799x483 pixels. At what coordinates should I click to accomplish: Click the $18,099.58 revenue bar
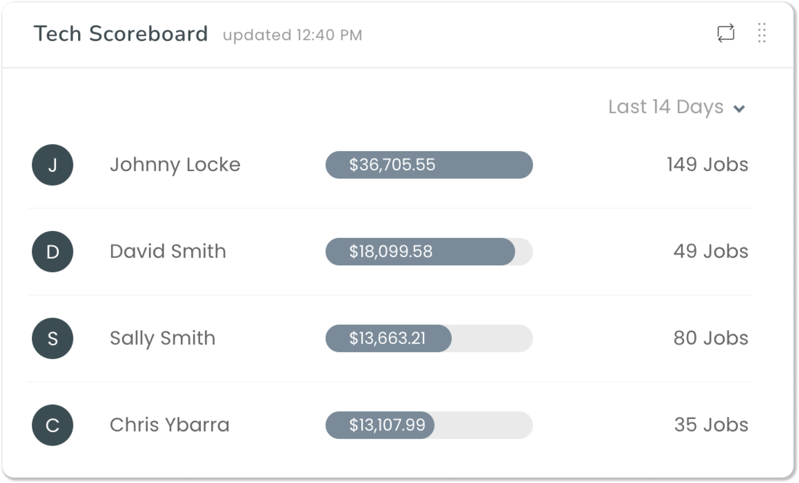click(429, 252)
